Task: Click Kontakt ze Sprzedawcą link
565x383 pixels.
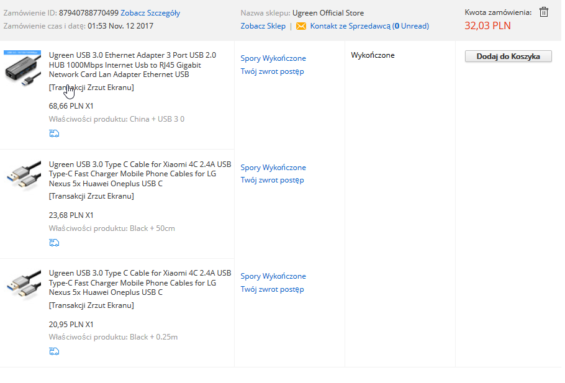Action: [350, 26]
